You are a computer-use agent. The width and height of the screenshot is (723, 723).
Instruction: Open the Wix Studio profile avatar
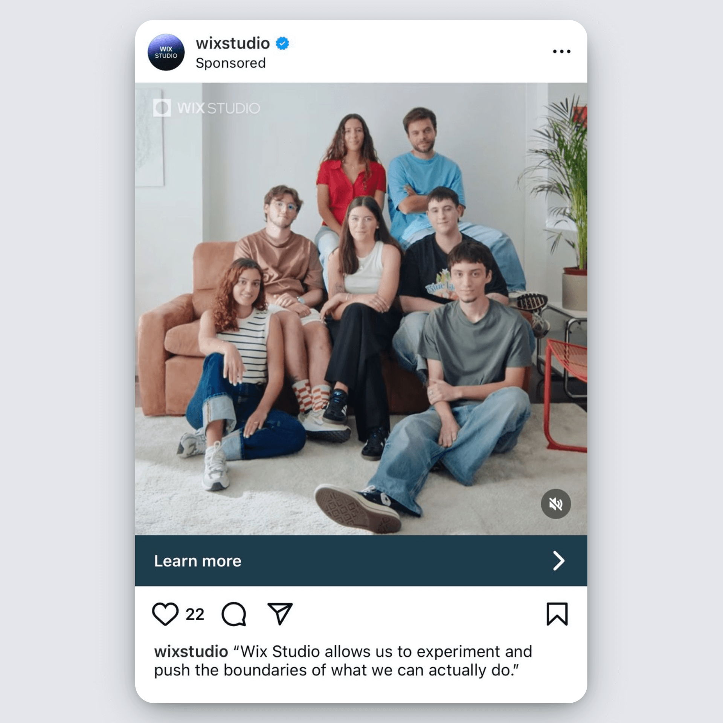pos(166,52)
